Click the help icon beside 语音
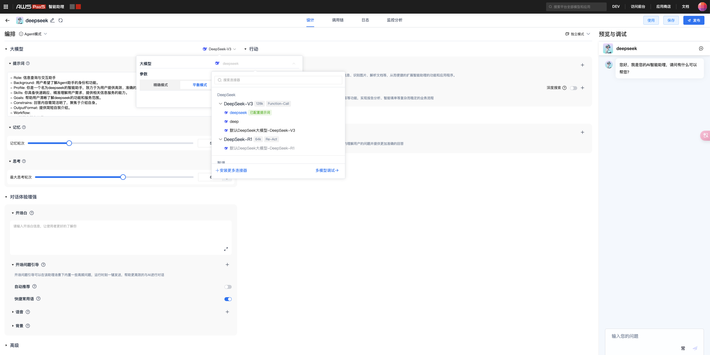The image size is (710, 355). click(x=28, y=312)
